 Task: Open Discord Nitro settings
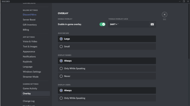[30, 15]
